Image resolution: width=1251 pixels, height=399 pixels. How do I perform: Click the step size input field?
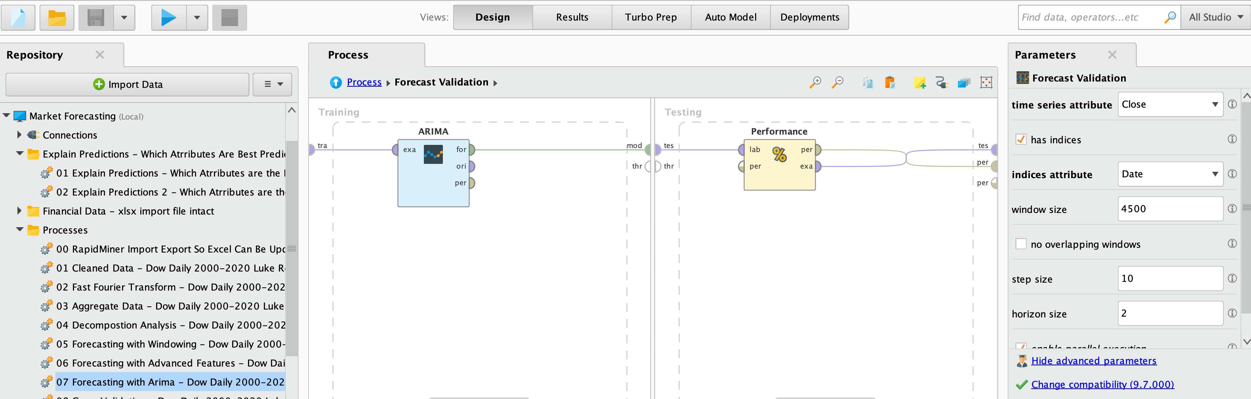(1170, 278)
